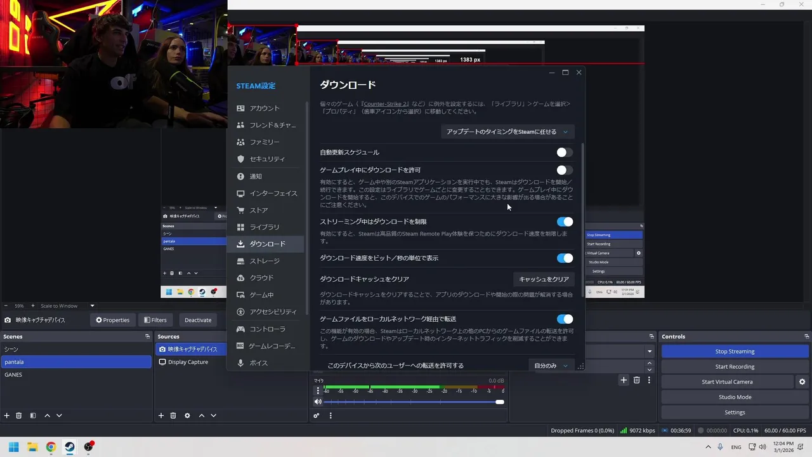Select the GANES scene
This screenshot has width=812, height=457.
pyautogui.click(x=76, y=374)
